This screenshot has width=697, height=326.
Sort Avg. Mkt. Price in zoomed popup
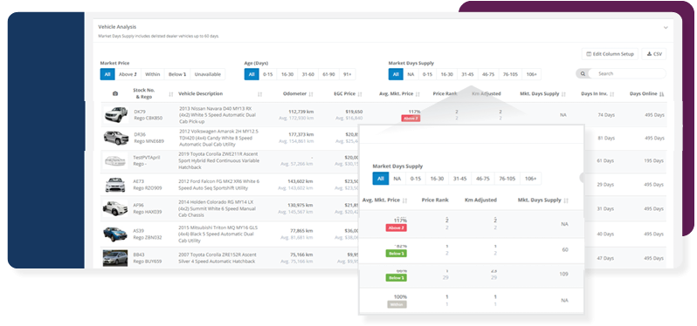pyautogui.click(x=404, y=200)
